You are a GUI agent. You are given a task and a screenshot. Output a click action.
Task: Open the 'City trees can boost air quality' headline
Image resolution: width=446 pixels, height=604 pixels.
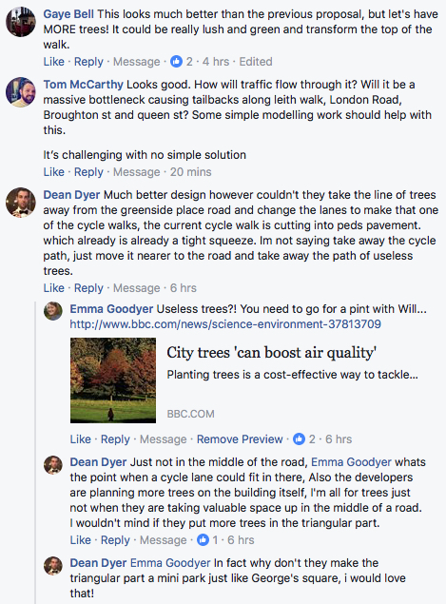(x=272, y=353)
